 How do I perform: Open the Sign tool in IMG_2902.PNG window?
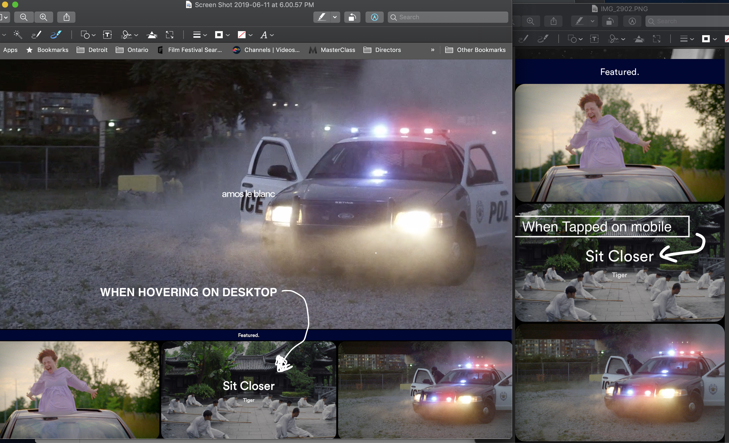pyautogui.click(x=614, y=39)
